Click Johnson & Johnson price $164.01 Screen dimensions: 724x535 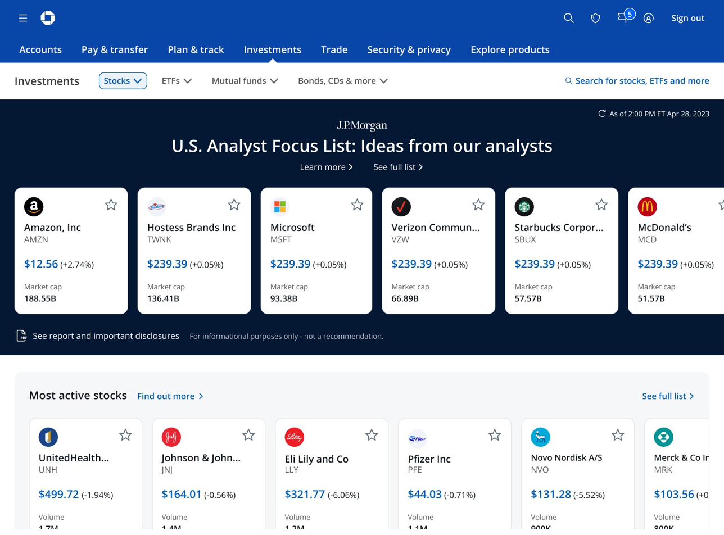click(x=182, y=494)
